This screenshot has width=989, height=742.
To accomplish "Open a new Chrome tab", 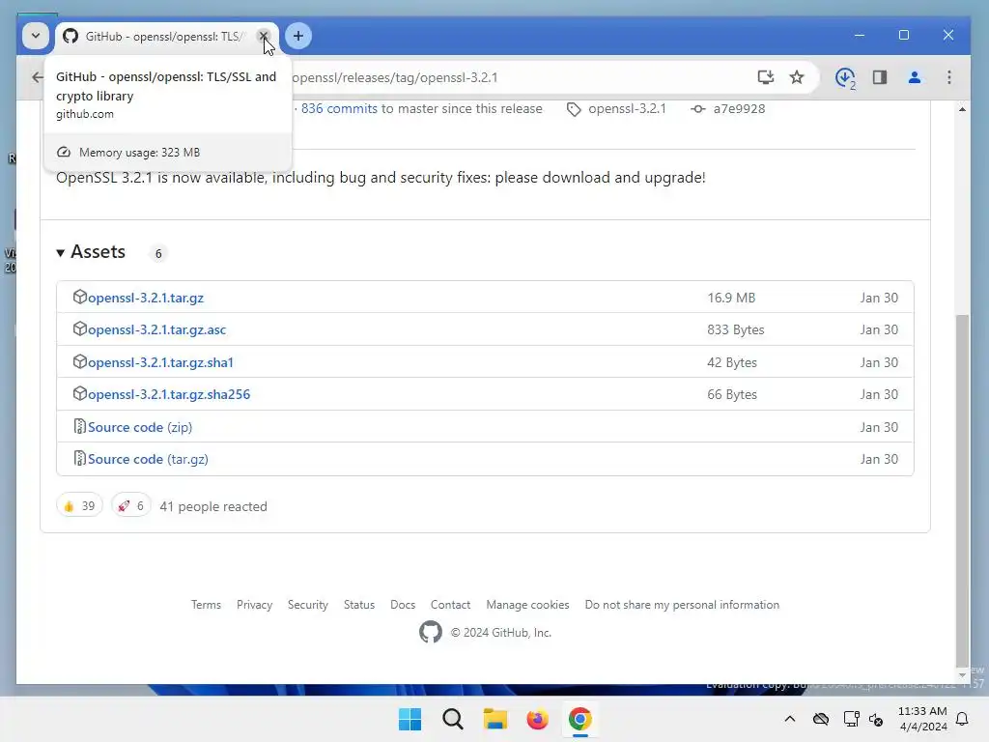I will 298,36.
